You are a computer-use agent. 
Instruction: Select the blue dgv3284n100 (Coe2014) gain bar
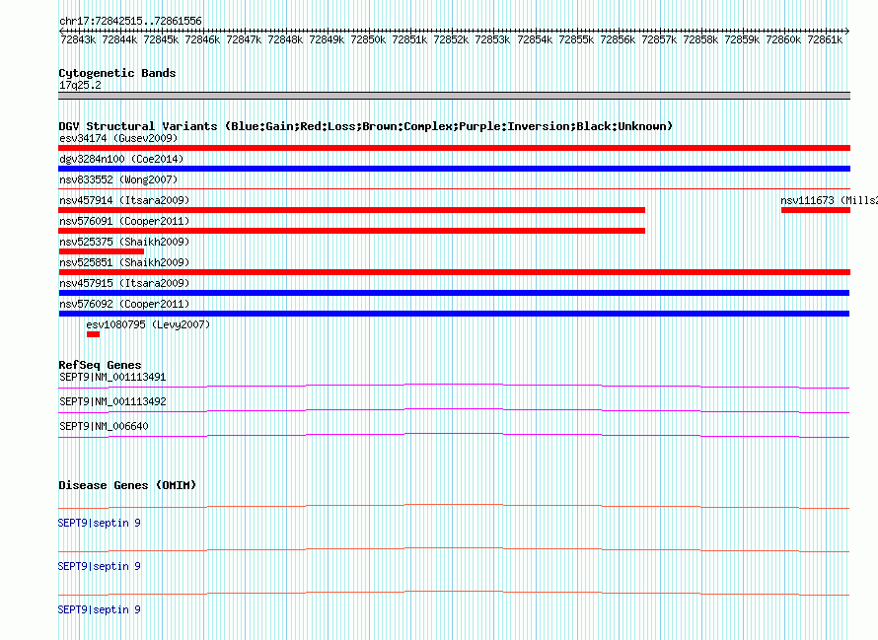pos(454,169)
